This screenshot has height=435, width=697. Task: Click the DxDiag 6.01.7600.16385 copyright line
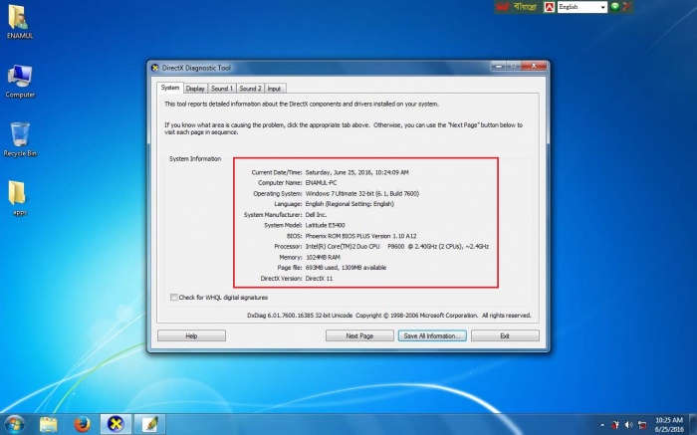click(x=389, y=316)
